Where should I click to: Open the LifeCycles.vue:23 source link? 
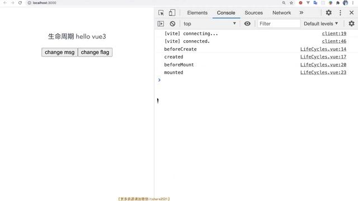click(323, 73)
